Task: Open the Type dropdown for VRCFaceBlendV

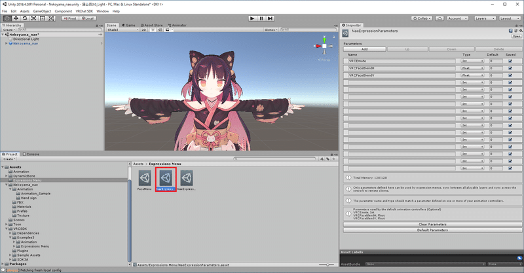Action: tap(472, 75)
